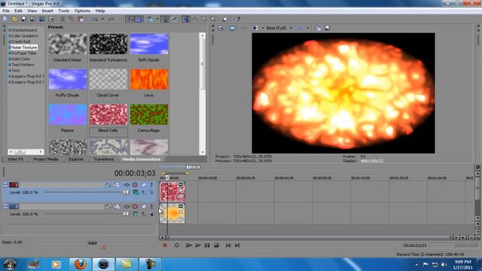Switch to the Project Media tab
This screenshot has height=271, width=482.
click(x=46, y=159)
